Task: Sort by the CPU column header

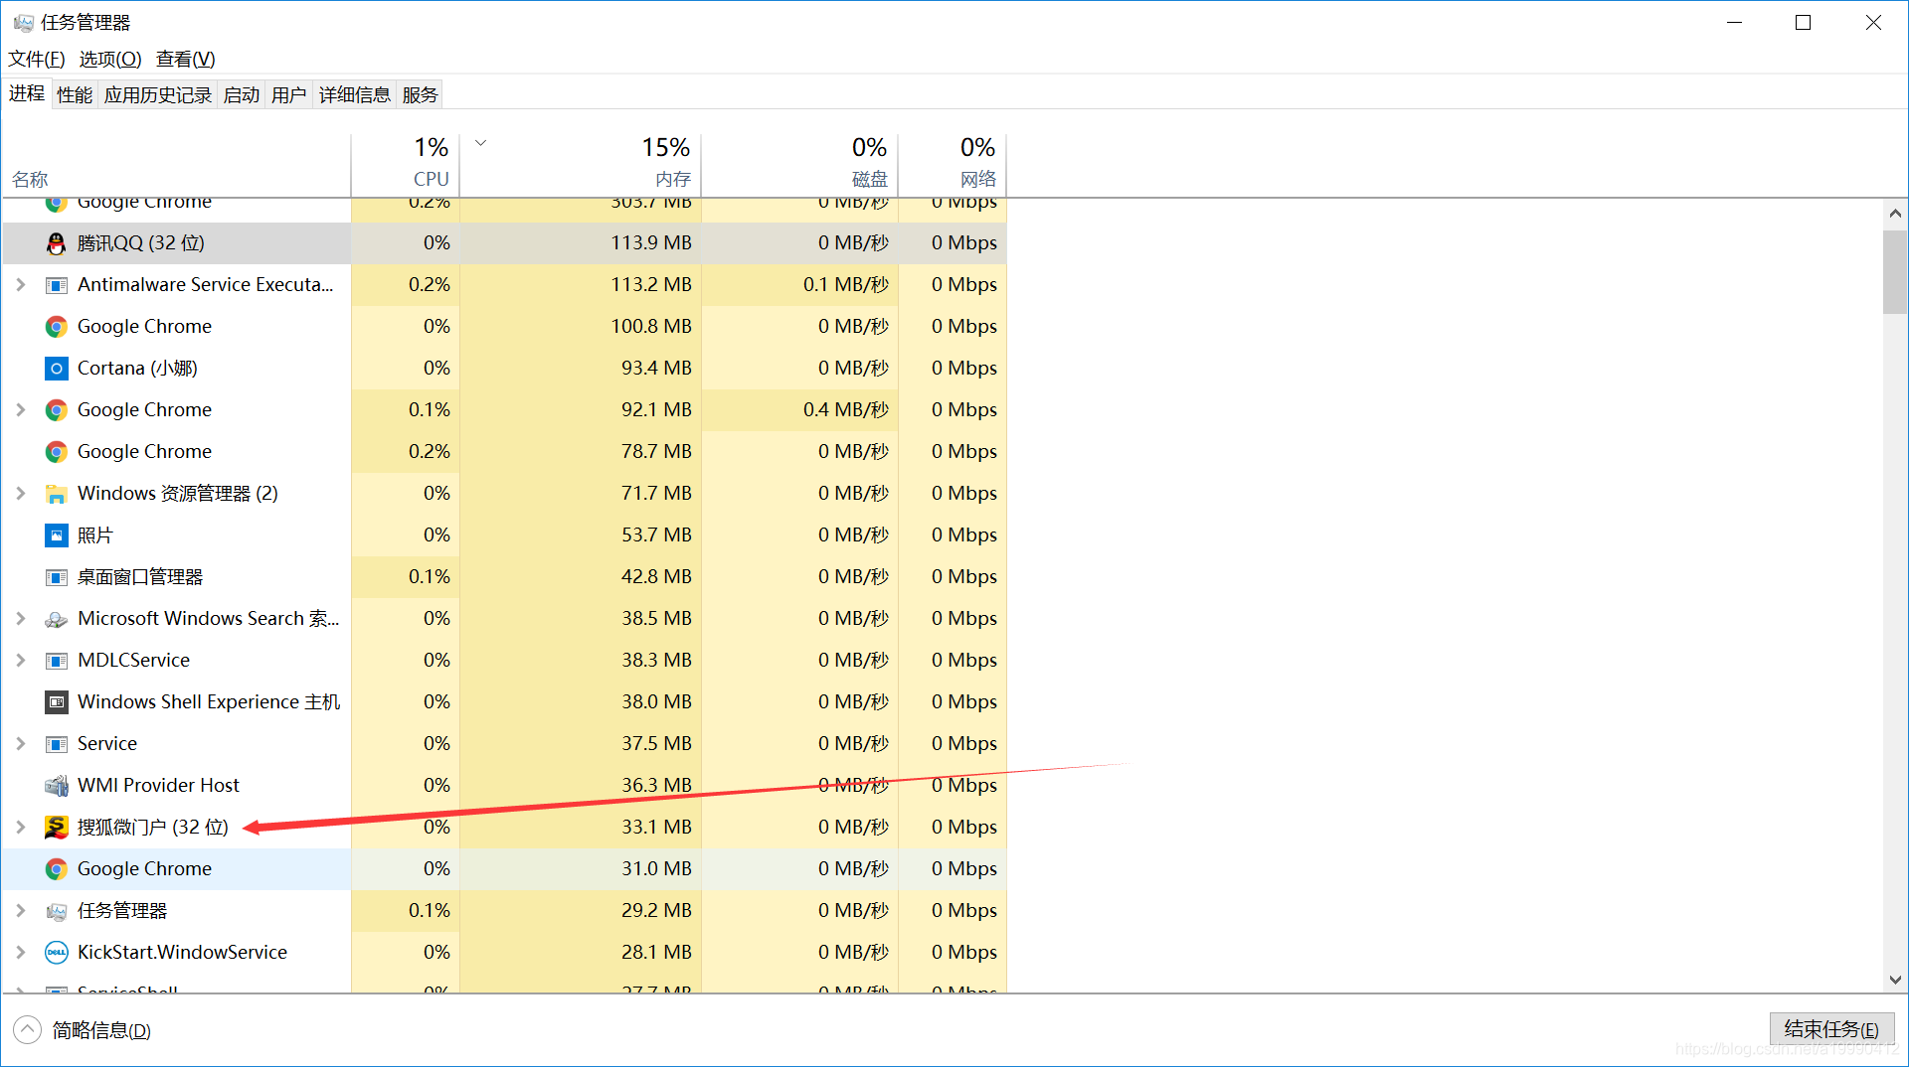Action: pyautogui.click(x=406, y=164)
